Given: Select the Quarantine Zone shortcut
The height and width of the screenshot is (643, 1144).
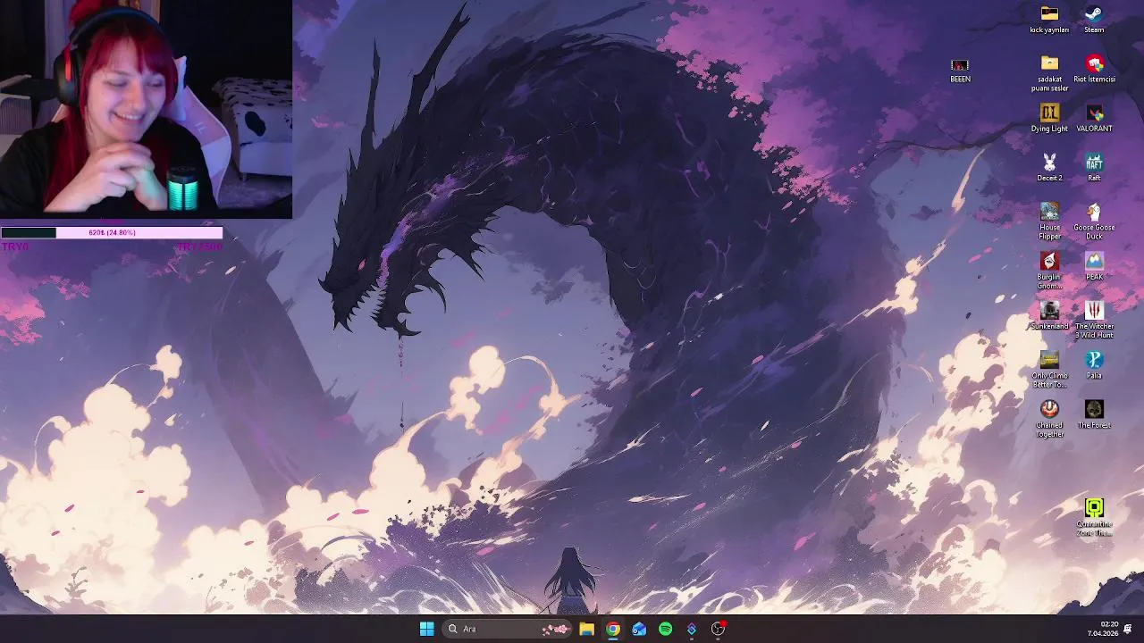Looking at the screenshot, I should [1094, 518].
